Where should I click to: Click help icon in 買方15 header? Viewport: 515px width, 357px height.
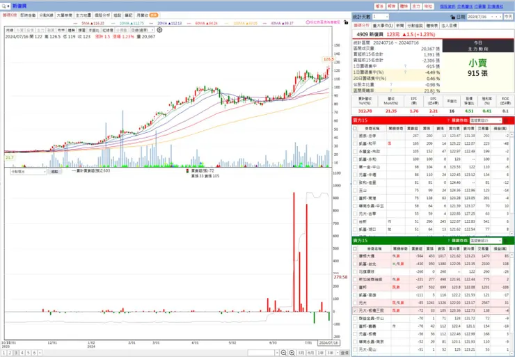point(448,120)
